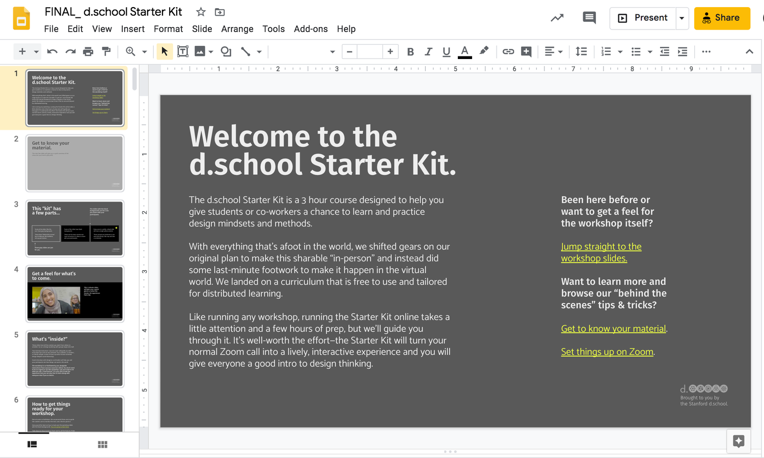The image size is (764, 458).
Task: Toggle italic formatting
Action: (428, 51)
